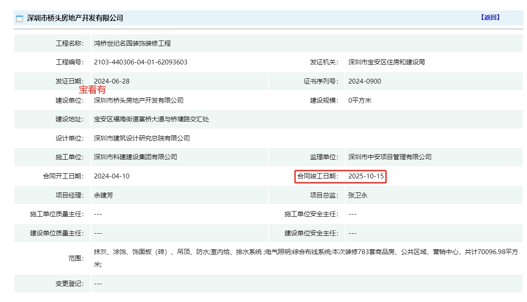The image size is (527, 302).
Task: Click supervisor unit 深圳市中安项目管理有限公司
Action: coord(389,157)
